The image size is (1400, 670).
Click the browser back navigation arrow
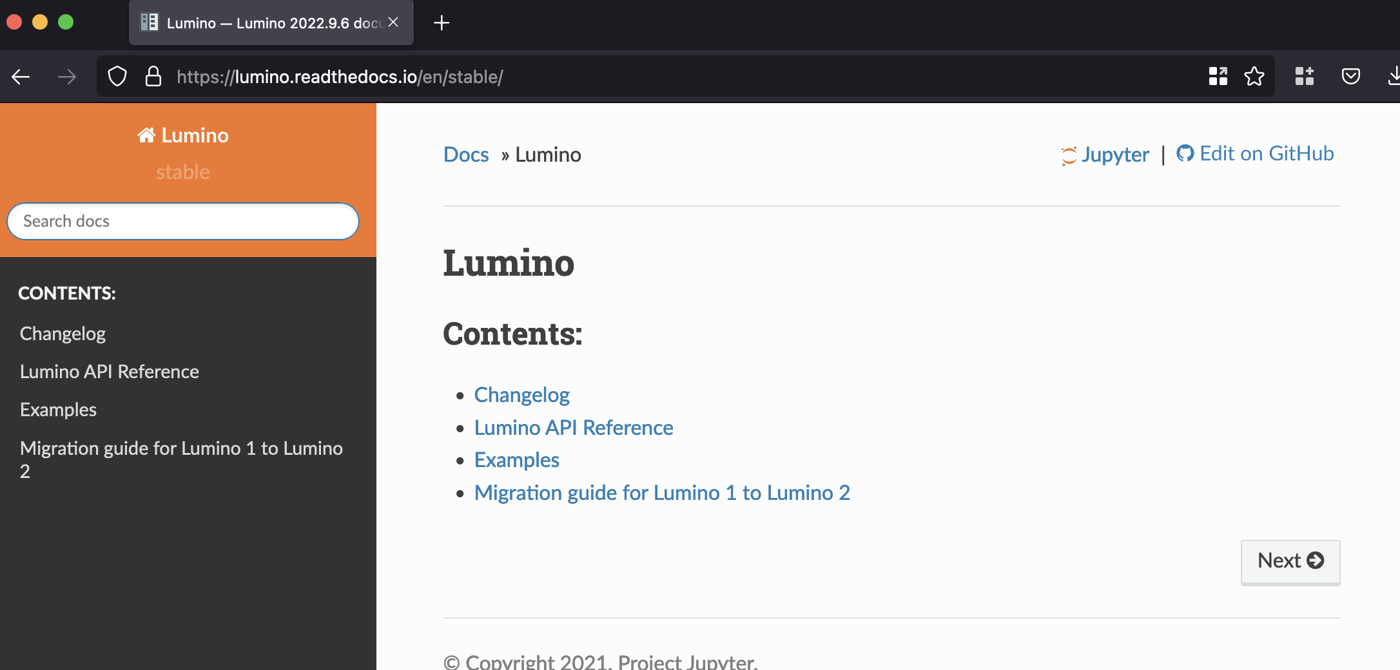(21, 76)
